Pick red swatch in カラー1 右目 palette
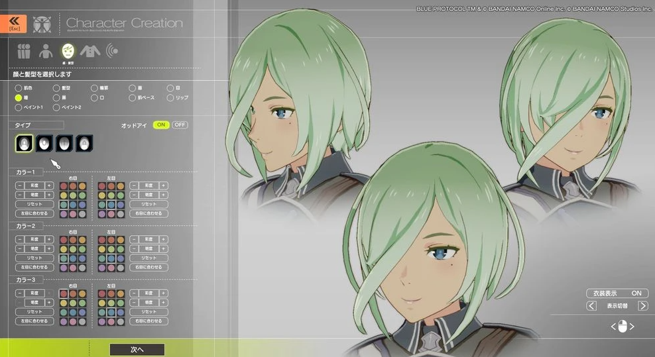Image resolution: width=655 pixels, height=357 pixels. click(64, 186)
